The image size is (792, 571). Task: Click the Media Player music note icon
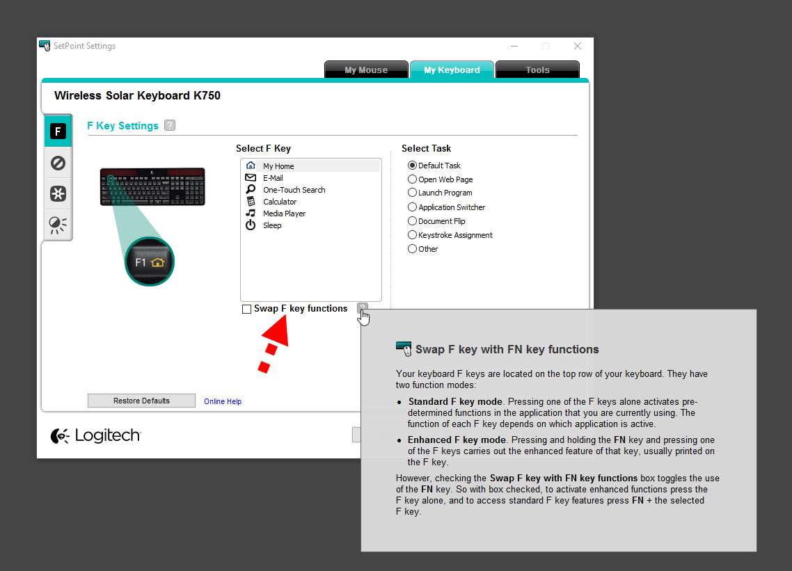coord(251,213)
